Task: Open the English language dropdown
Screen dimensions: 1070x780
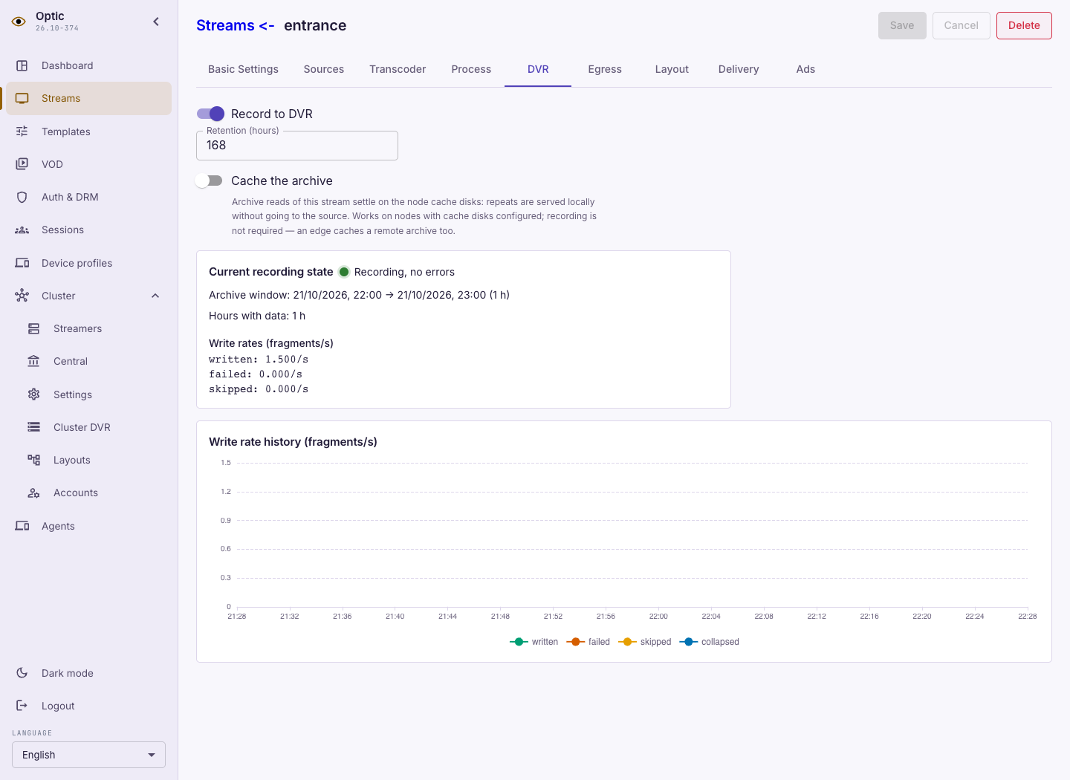Action: tap(88, 755)
